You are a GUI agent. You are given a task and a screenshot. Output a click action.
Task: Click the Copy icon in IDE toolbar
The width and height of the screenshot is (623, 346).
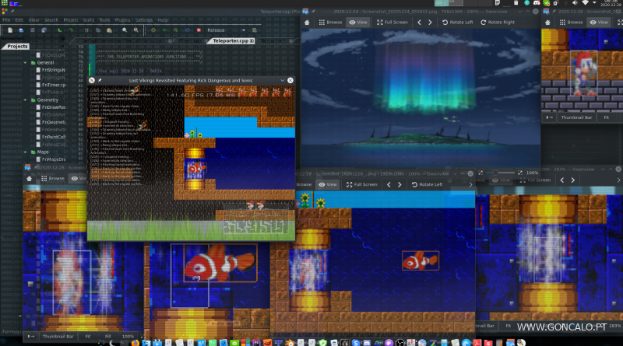(x=98, y=30)
